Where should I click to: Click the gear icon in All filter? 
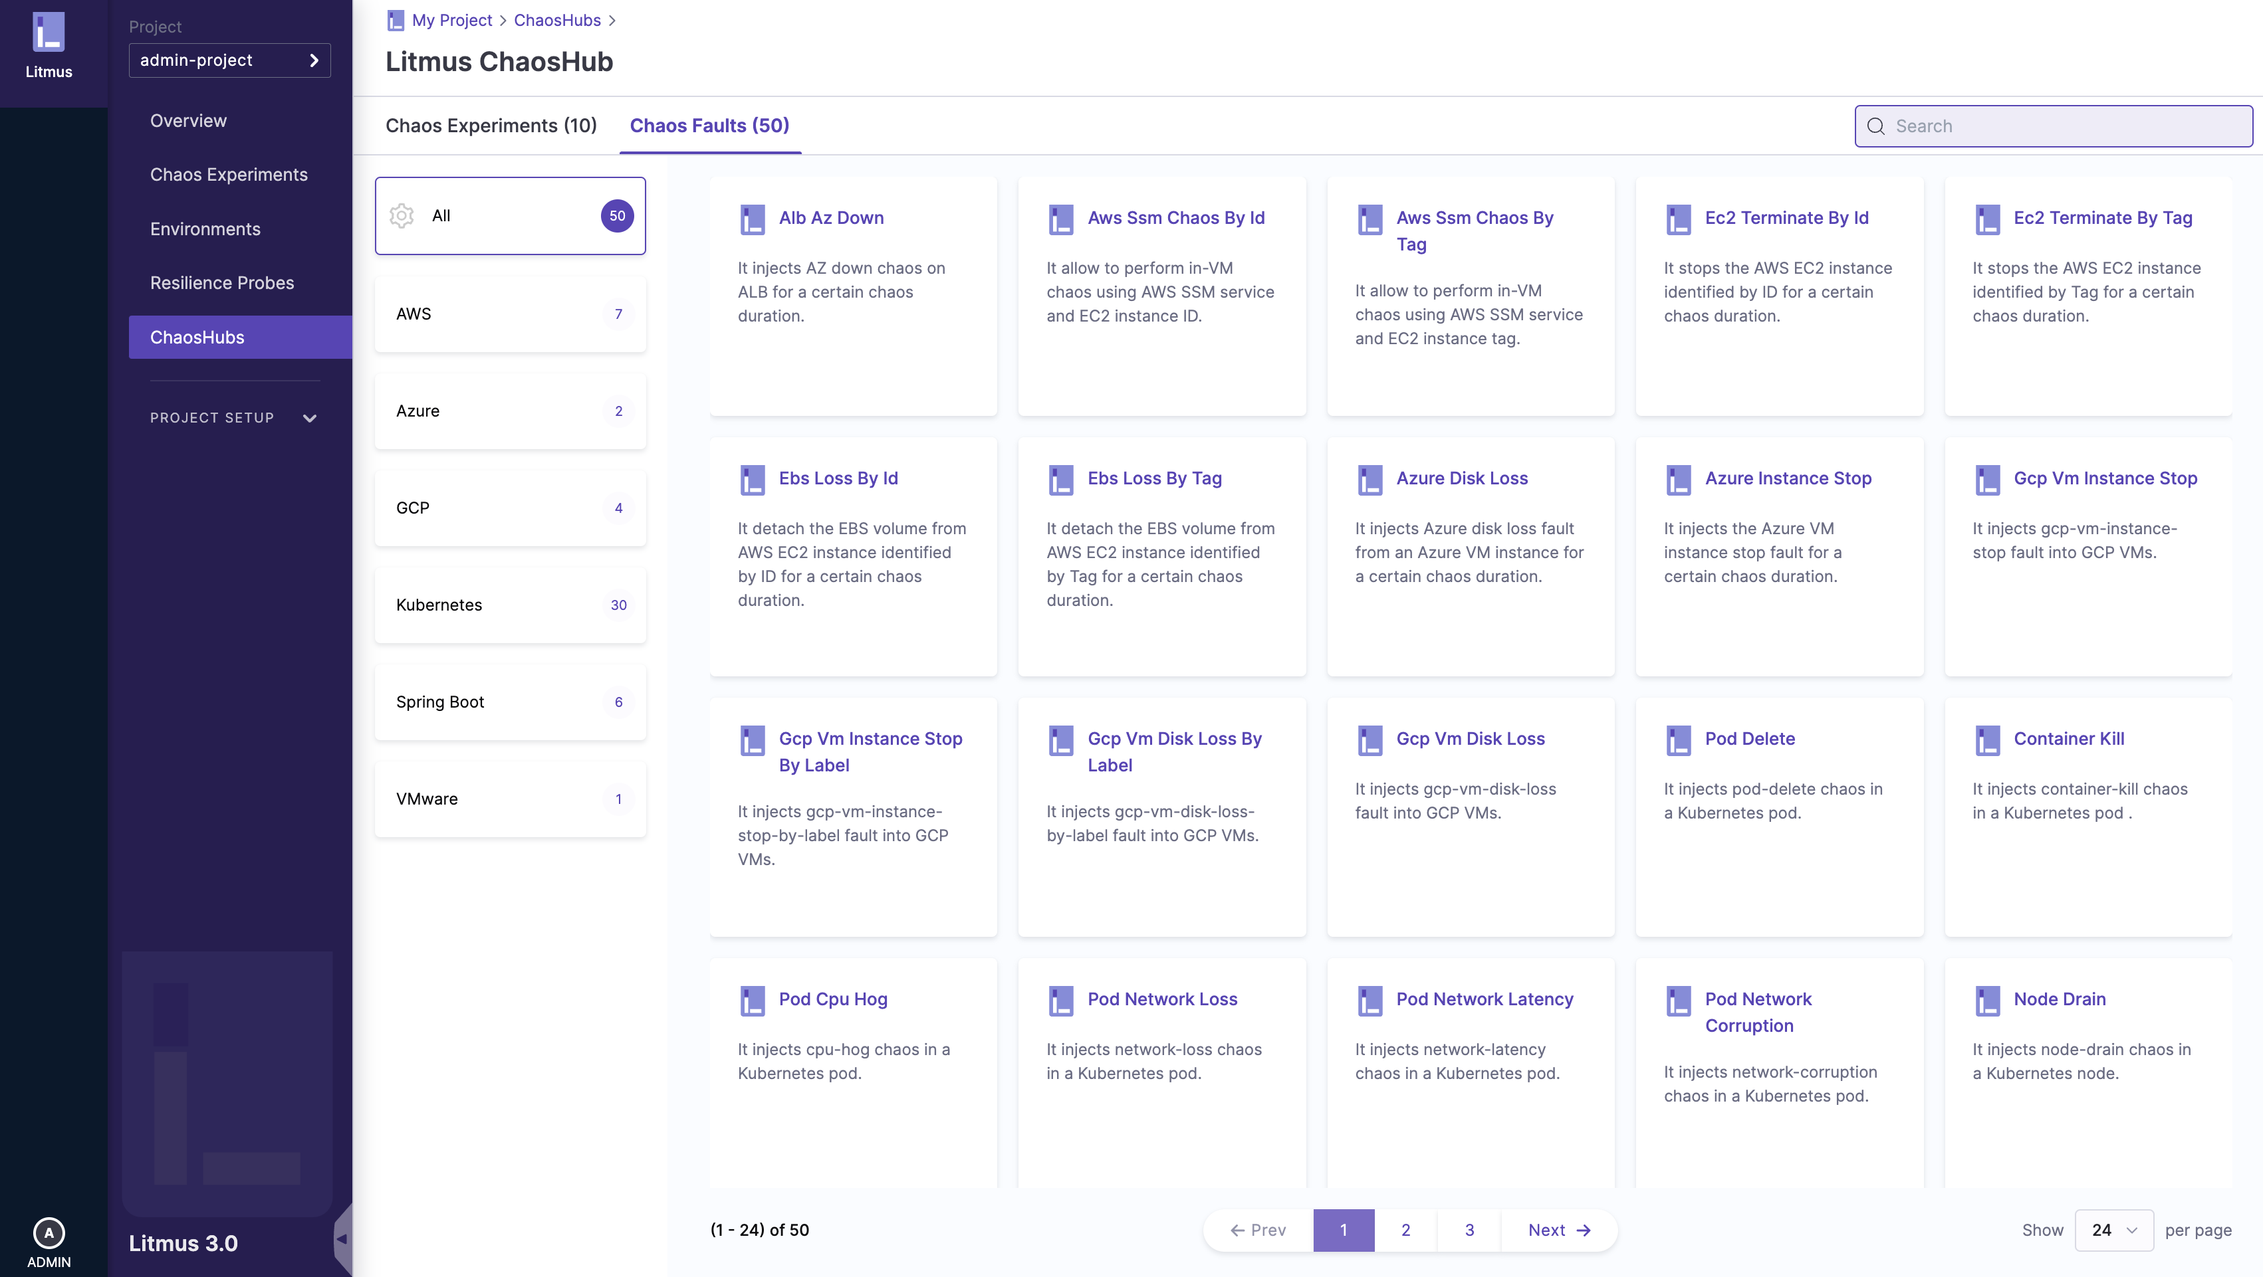coord(402,216)
